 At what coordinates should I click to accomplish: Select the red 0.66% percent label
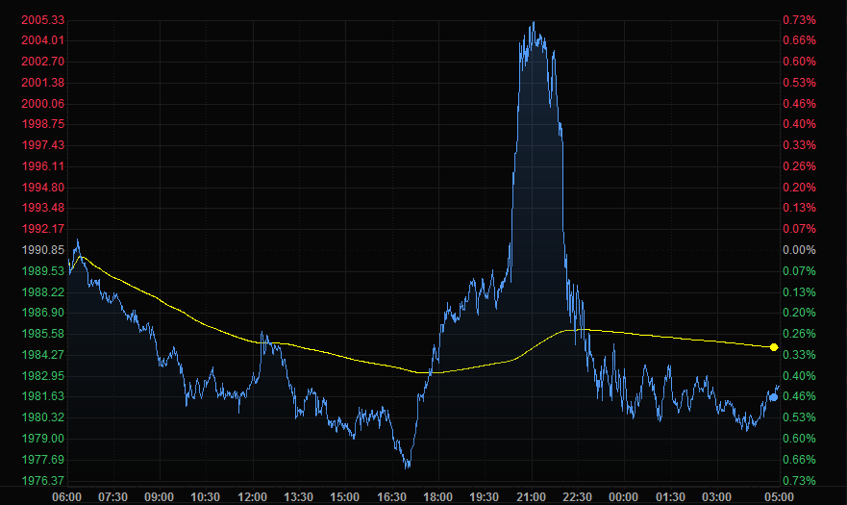tap(800, 40)
